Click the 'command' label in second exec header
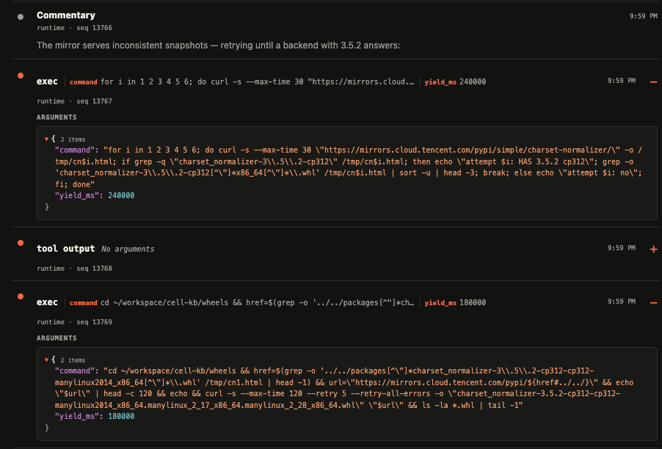The image size is (662, 449). coord(83,302)
